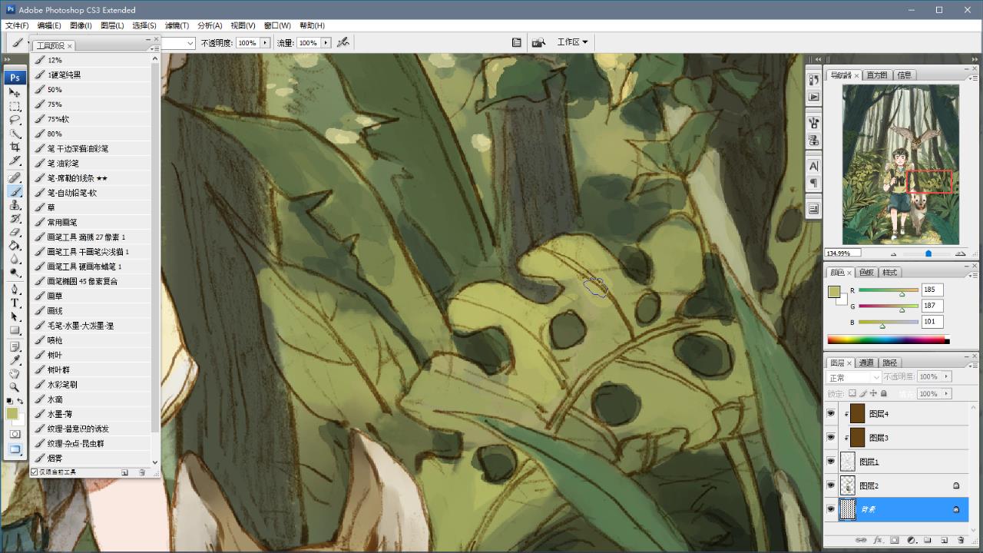The width and height of the screenshot is (983, 553).
Task: Open Tool Presets panel flyout menu
Action: [155, 48]
